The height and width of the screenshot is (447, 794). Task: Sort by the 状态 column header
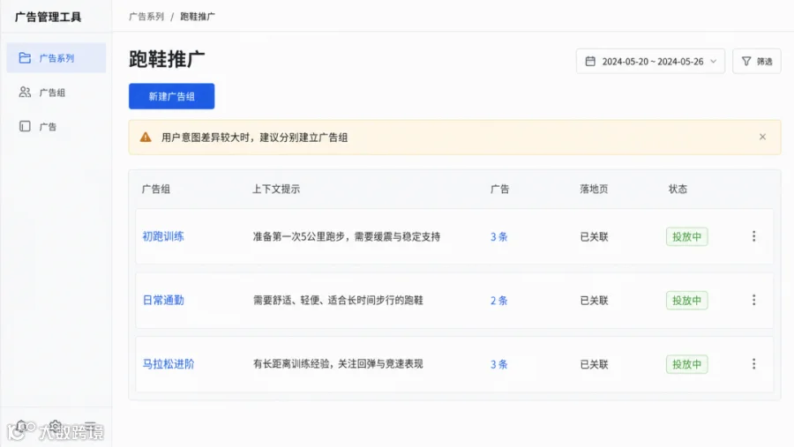(x=678, y=189)
